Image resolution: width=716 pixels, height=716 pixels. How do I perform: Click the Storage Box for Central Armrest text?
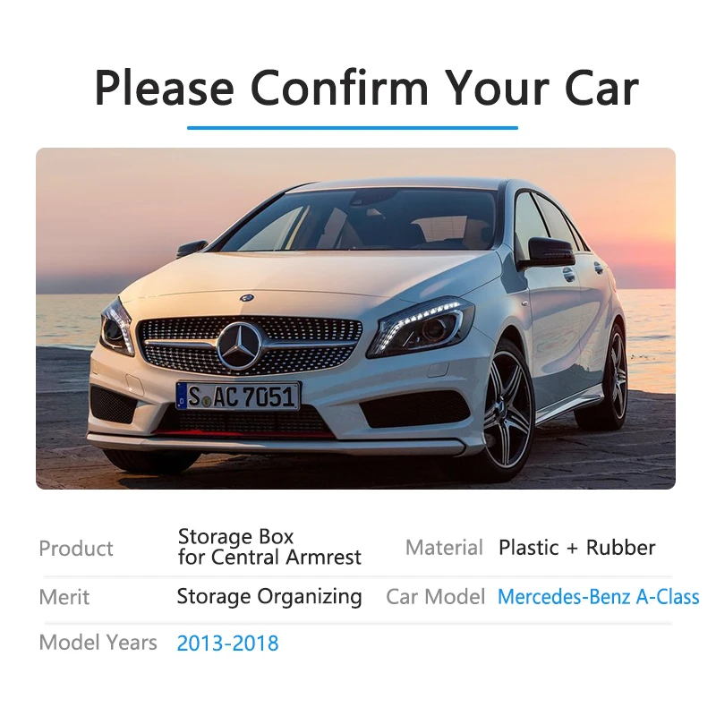pyautogui.click(x=269, y=547)
